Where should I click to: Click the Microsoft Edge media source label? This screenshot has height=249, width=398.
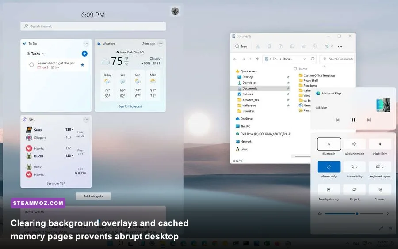click(x=332, y=93)
